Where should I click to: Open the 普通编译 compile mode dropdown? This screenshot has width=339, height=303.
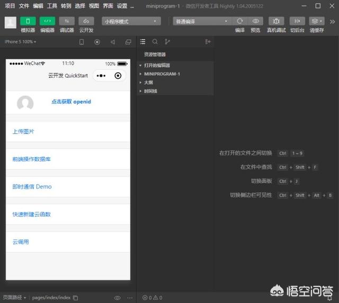click(x=202, y=21)
